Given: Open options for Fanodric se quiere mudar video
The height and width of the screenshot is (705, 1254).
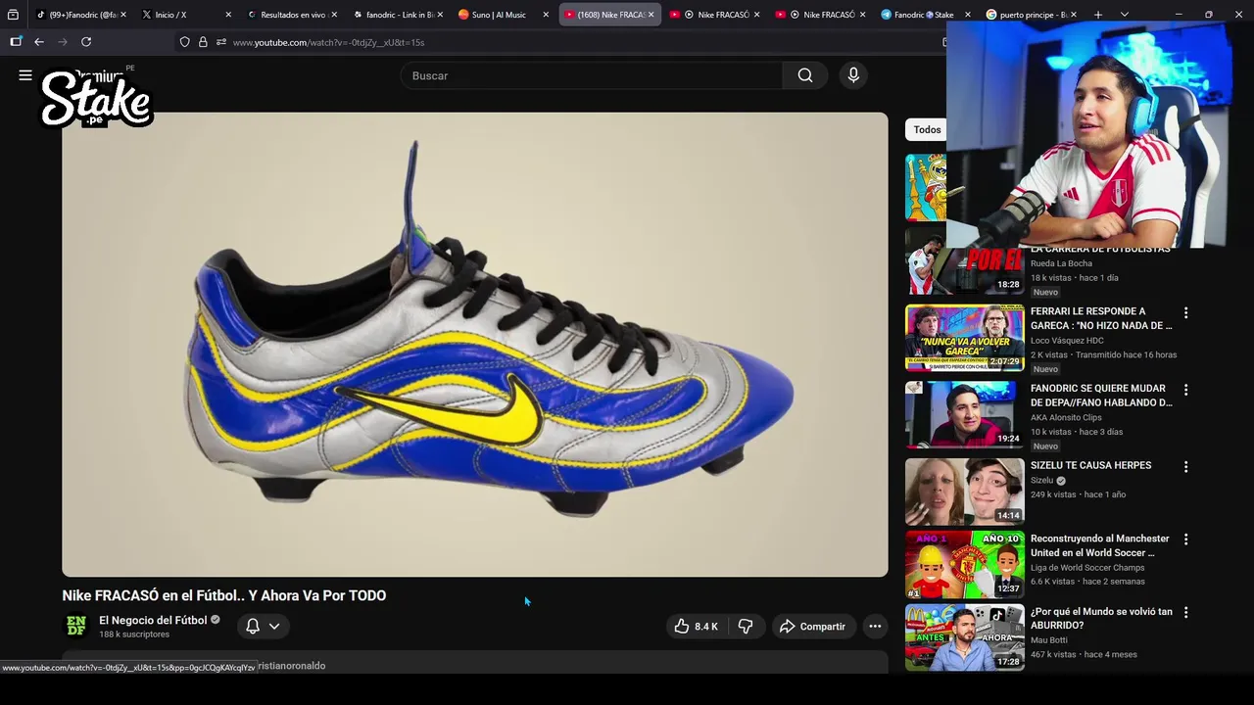Looking at the screenshot, I should 1185,390.
